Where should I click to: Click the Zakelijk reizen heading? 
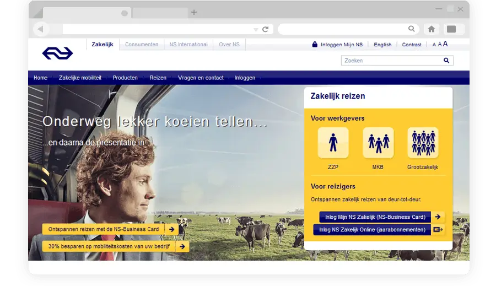[338, 96]
